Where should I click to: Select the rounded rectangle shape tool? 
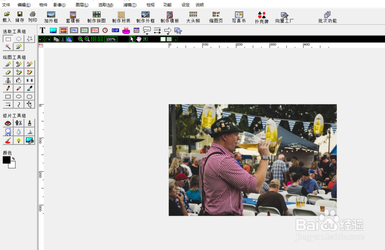click(30, 96)
